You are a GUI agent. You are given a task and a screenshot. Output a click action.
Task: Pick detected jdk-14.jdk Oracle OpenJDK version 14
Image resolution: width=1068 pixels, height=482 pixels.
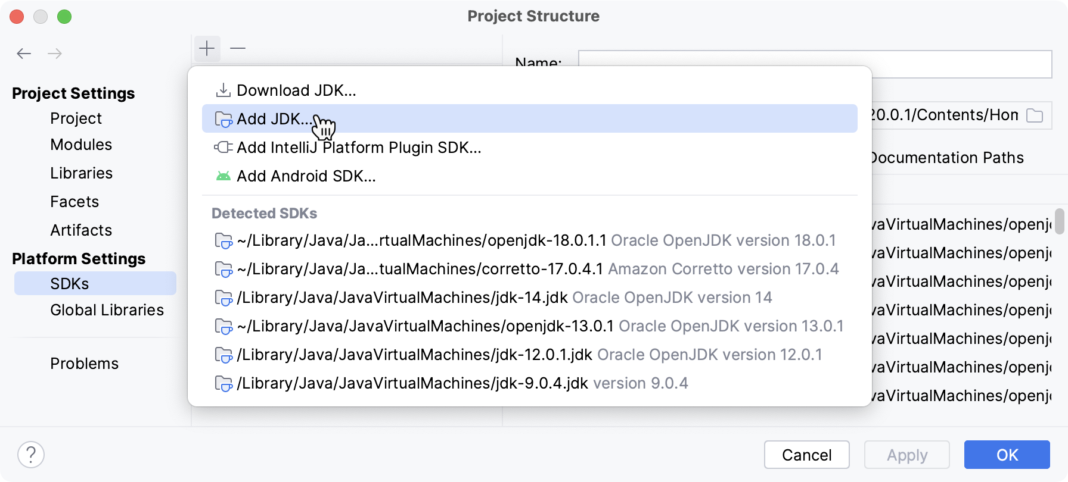pos(529,298)
